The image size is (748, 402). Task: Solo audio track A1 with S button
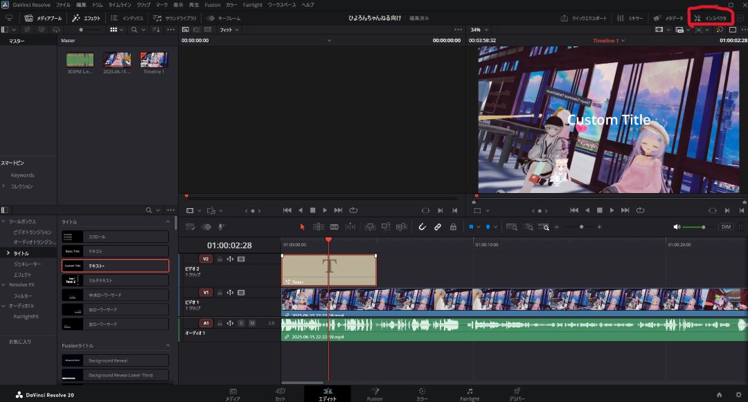(241, 323)
